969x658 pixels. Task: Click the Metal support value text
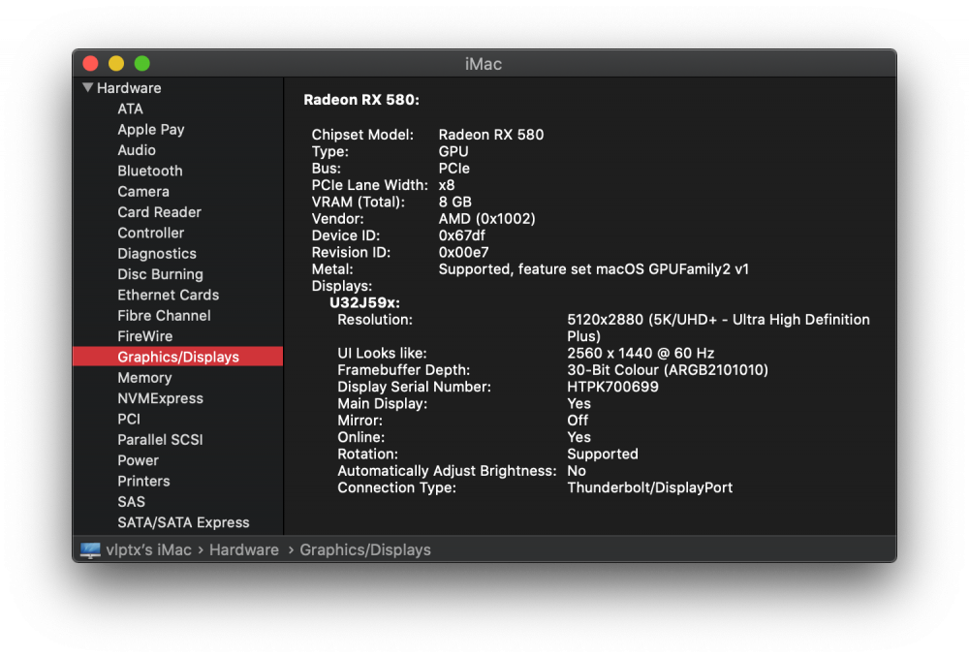(x=593, y=269)
